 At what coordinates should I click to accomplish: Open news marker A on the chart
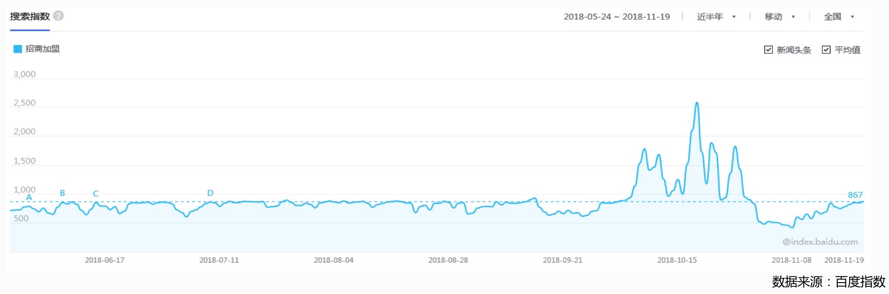coord(29,197)
